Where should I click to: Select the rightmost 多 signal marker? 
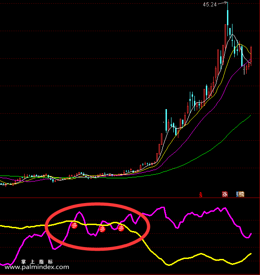click(121, 228)
